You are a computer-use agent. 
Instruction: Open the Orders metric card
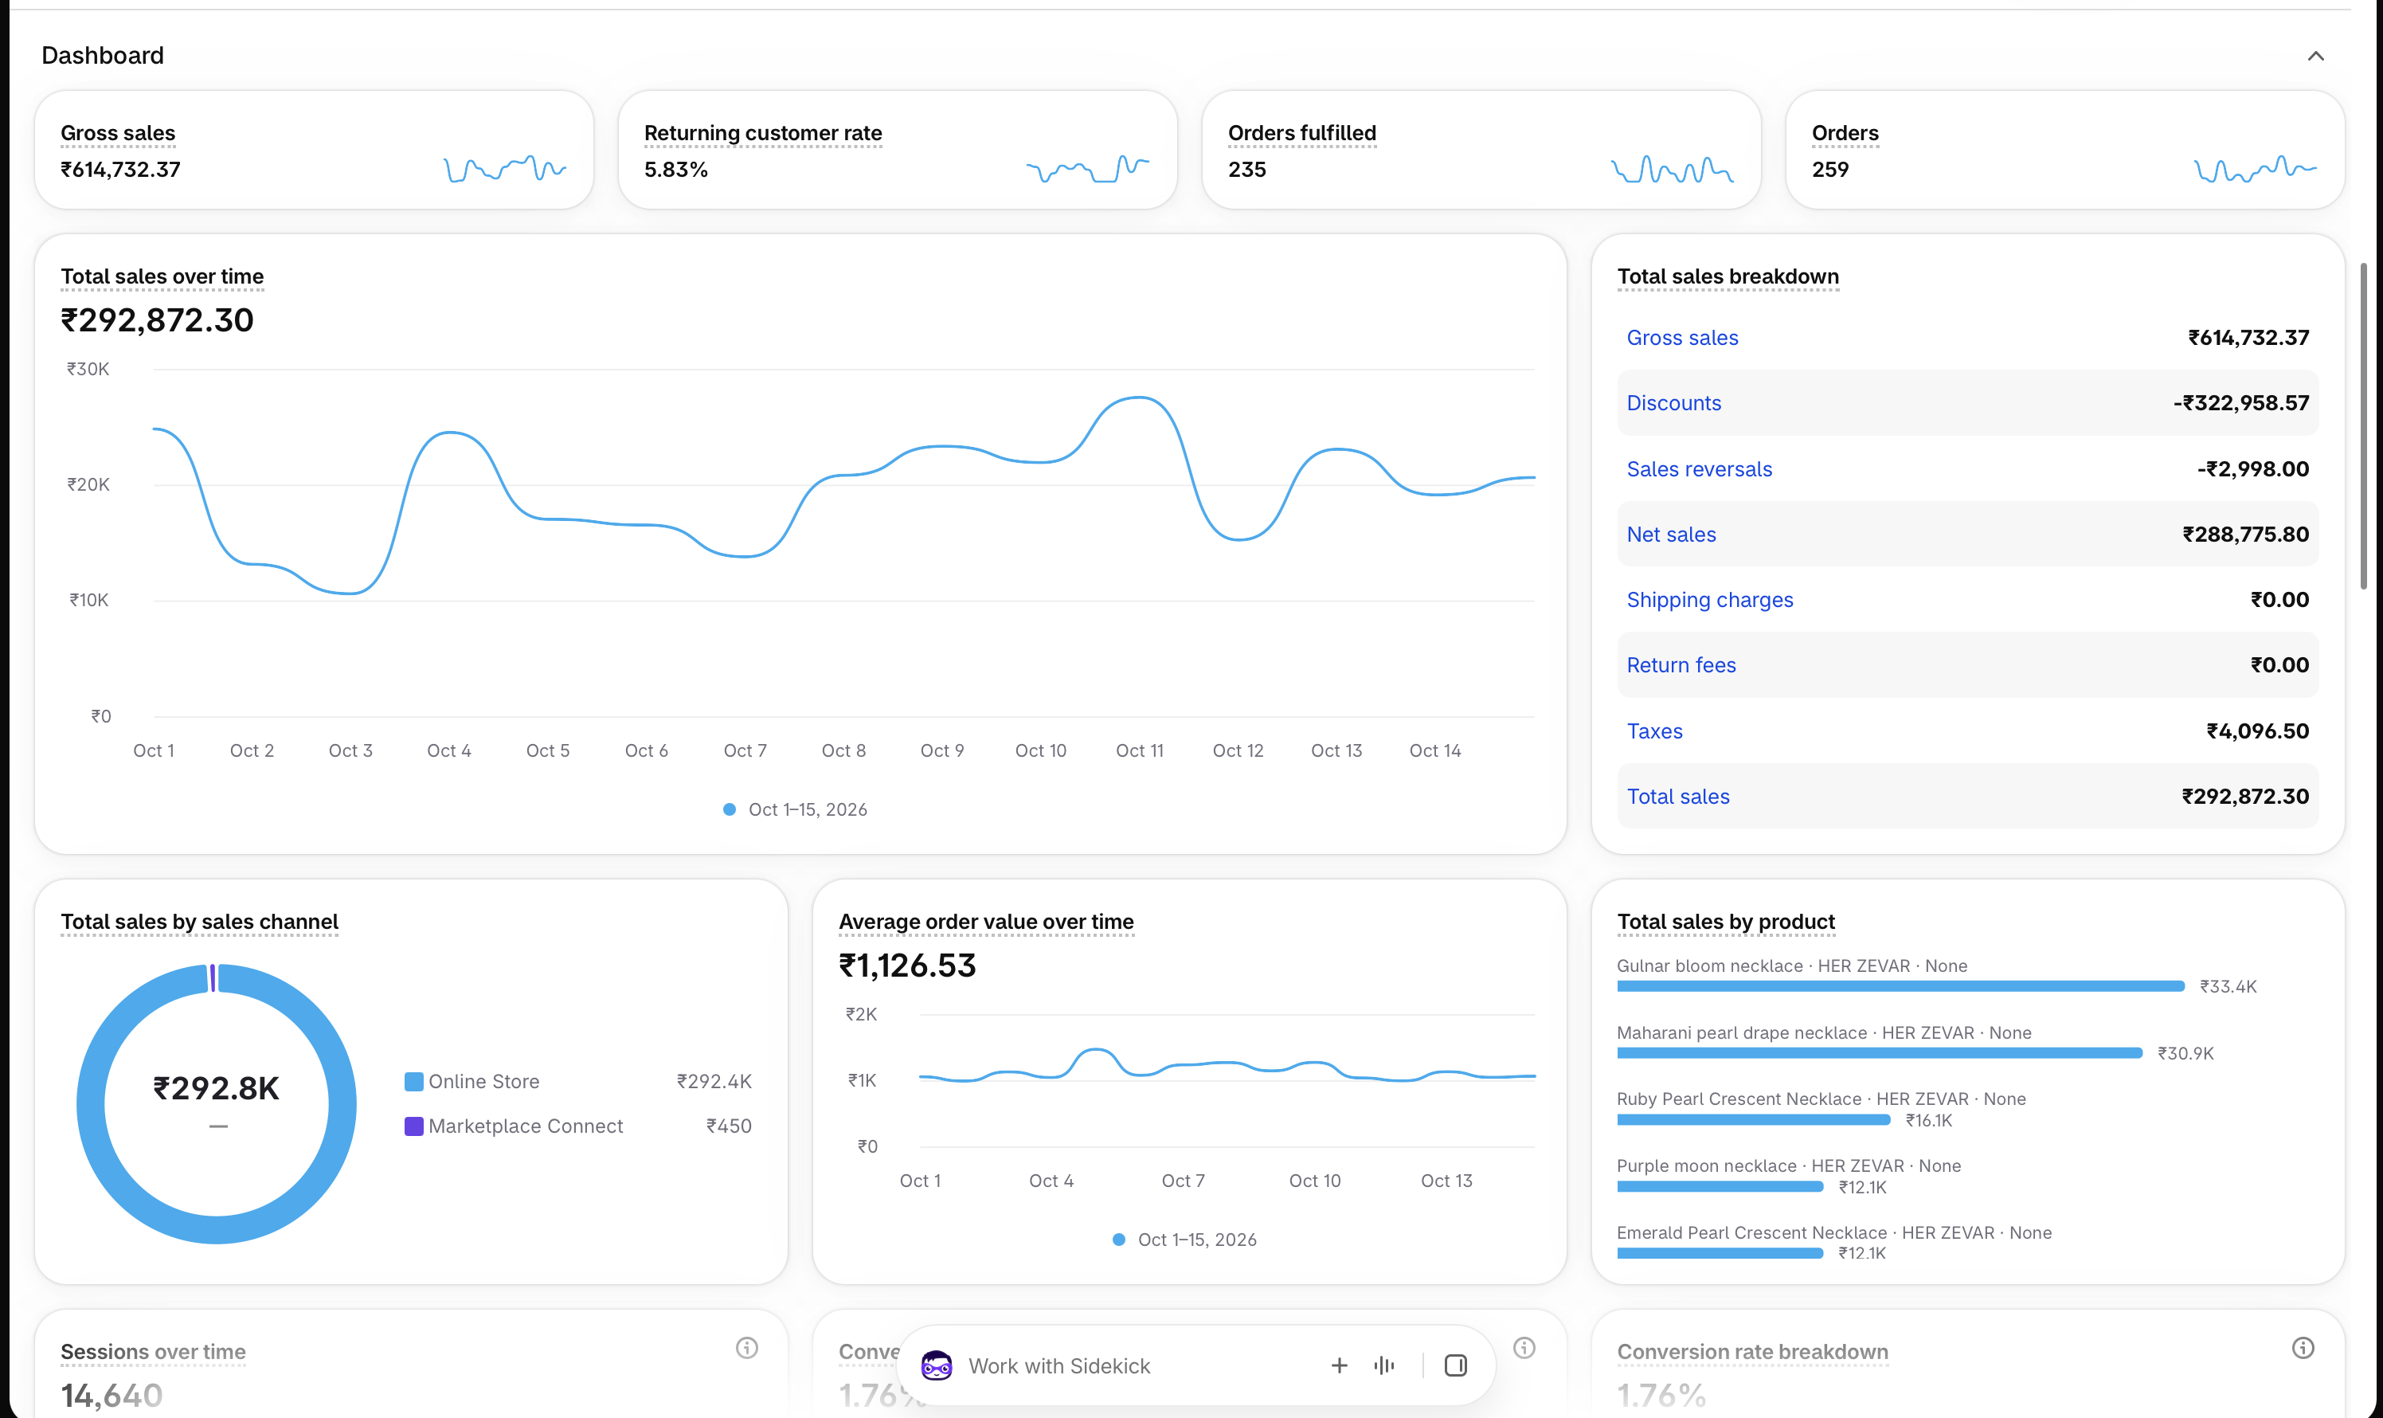pyautogui.click(x=2064, y=150)
